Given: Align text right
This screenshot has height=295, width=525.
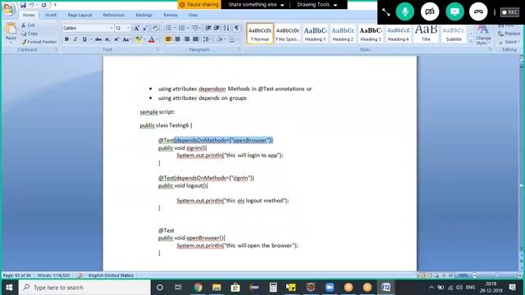Looking at the screenshot, I should (x=186, y=39).
